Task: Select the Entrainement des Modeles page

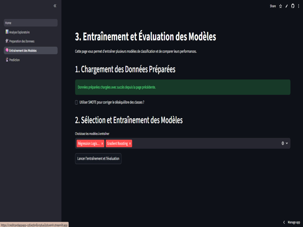Action: click(31, 50)
